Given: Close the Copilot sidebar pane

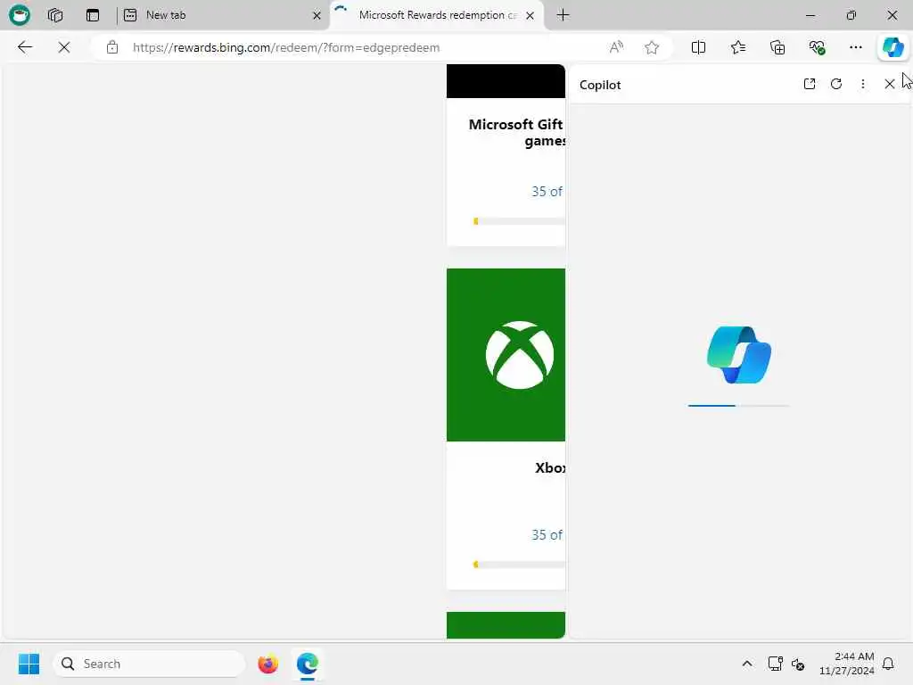Looking at the screenshot, I should click(890, 84).
